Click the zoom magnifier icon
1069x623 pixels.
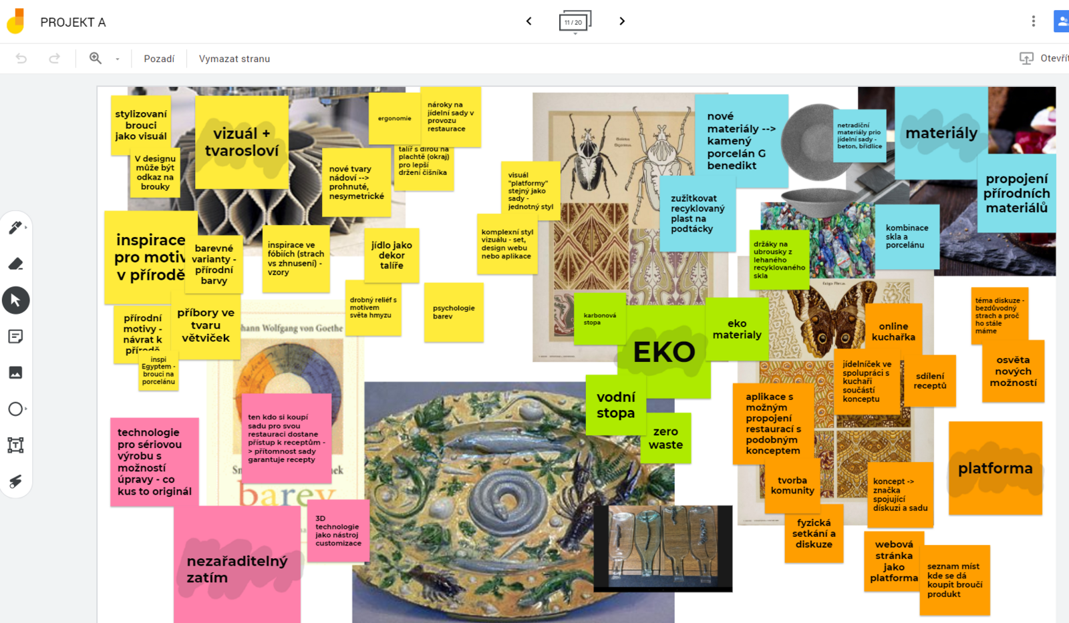coord(96,59)
